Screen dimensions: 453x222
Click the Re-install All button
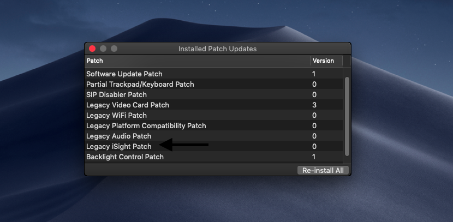pos(323,170)
